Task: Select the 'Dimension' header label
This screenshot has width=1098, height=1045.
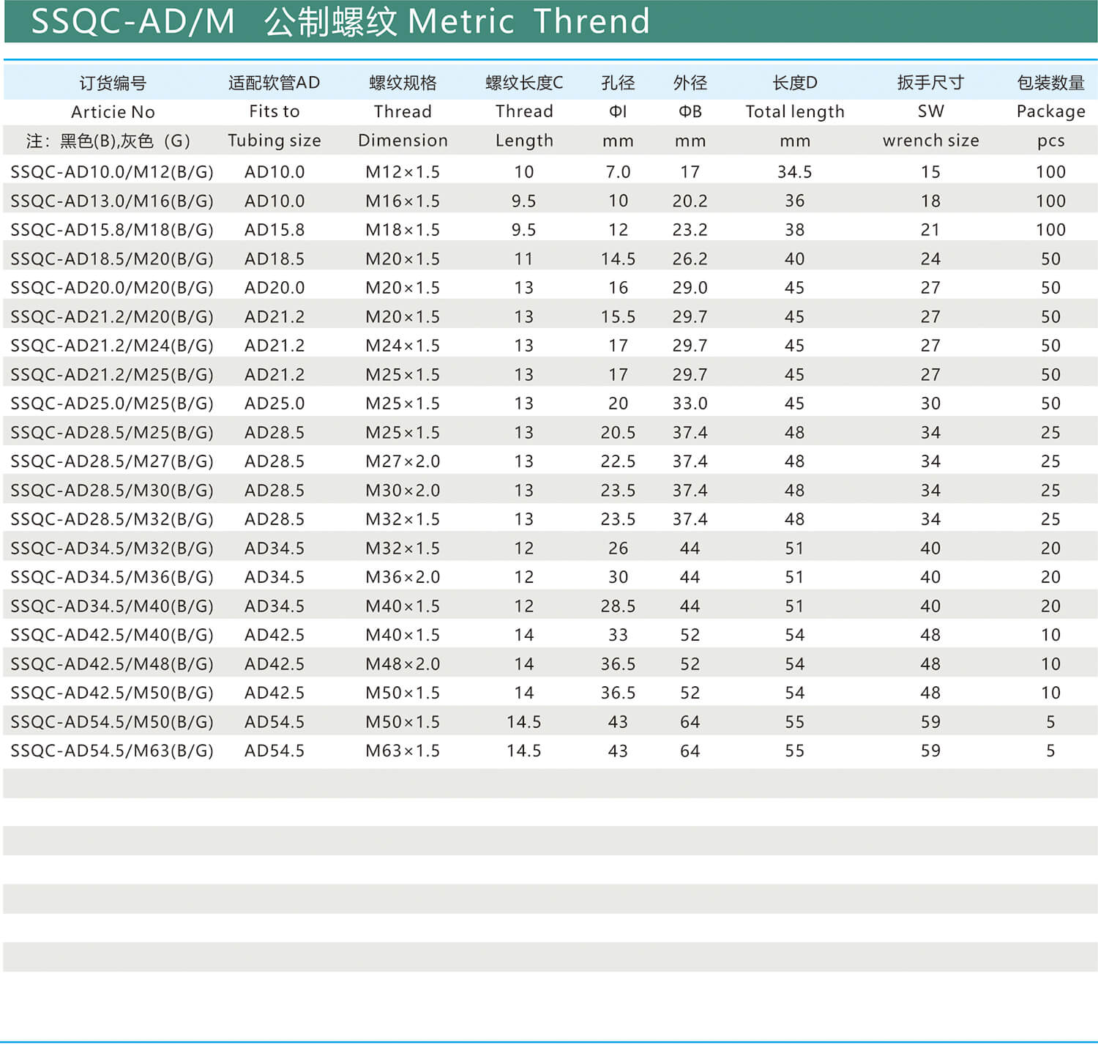Action: click(403, 141)
